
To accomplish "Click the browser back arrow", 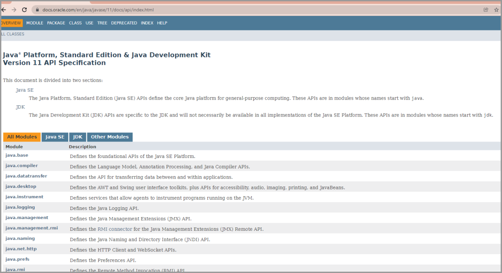I will [4, 9].
